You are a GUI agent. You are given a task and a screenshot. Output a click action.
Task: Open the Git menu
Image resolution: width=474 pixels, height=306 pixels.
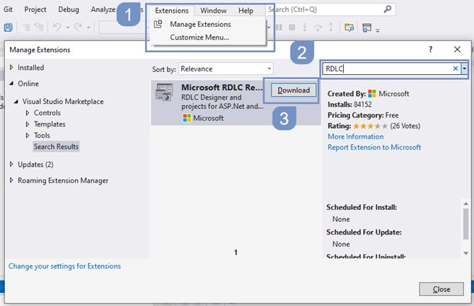coord(8,10)
